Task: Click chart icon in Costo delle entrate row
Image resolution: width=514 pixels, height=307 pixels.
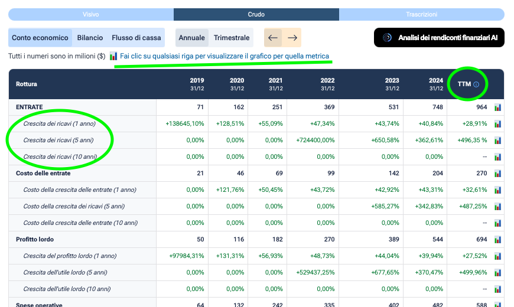Action: (498, 174)
